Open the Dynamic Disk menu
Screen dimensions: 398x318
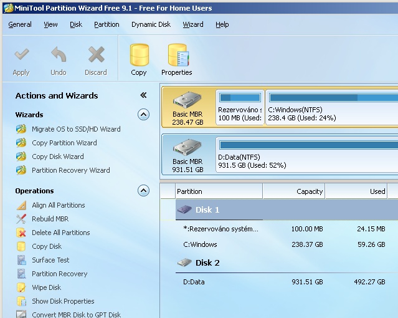[151, 24]
